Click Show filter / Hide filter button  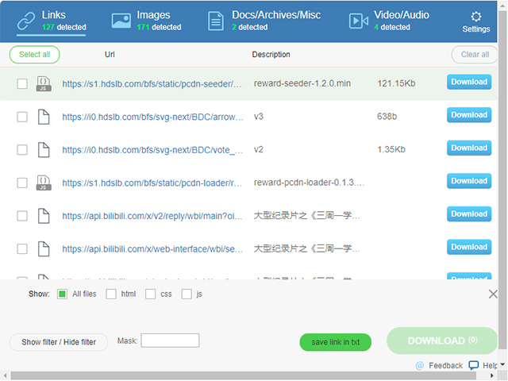point(59,342)
